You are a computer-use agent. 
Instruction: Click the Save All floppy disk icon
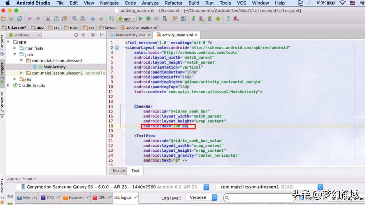pyautogui.click(x=11, y=19)
